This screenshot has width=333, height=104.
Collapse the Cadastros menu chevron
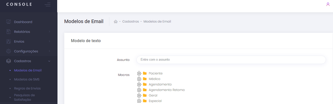[49, 61]
